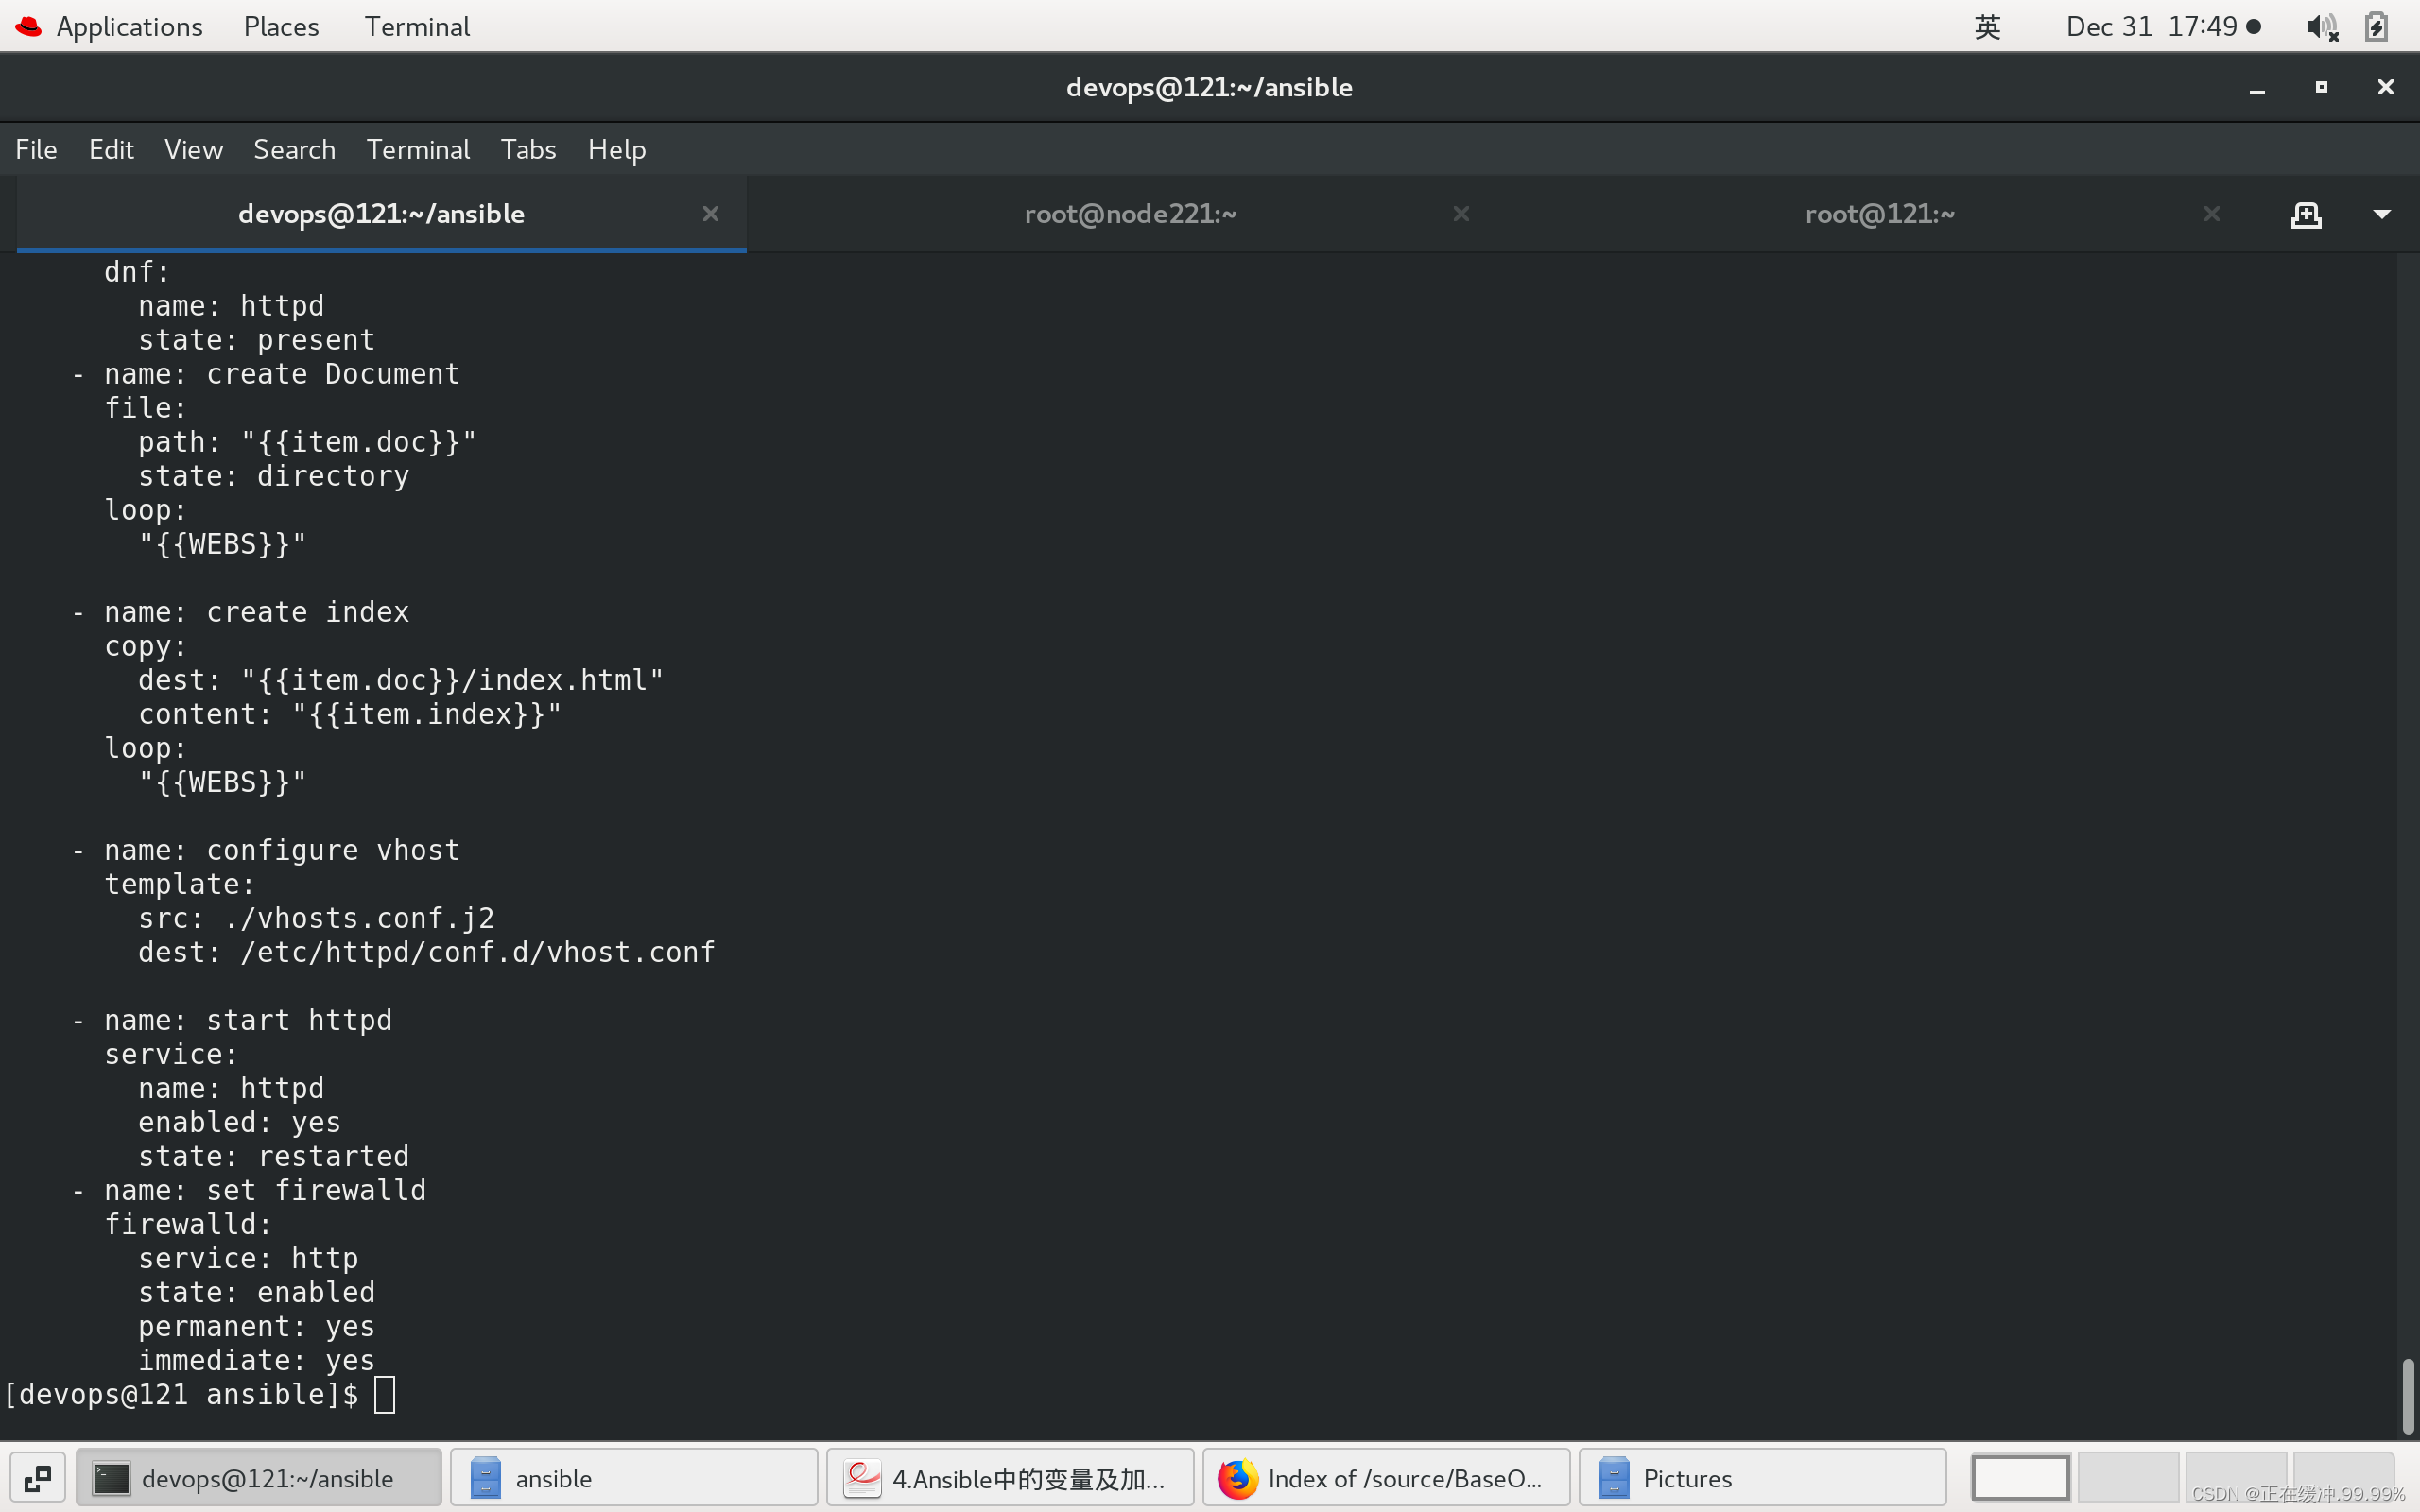This screenshot has height=1512, width=2420.
Task: Open the input method indicator 英
Action: coord(1987,27)
